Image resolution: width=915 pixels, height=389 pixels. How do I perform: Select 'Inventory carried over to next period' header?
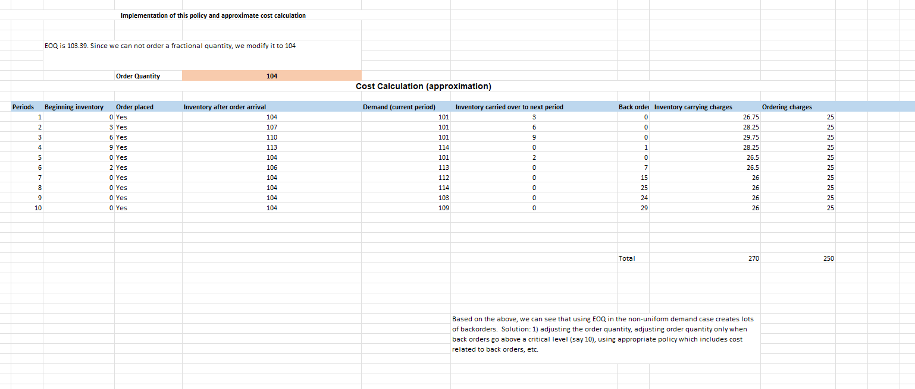(509, 107)
